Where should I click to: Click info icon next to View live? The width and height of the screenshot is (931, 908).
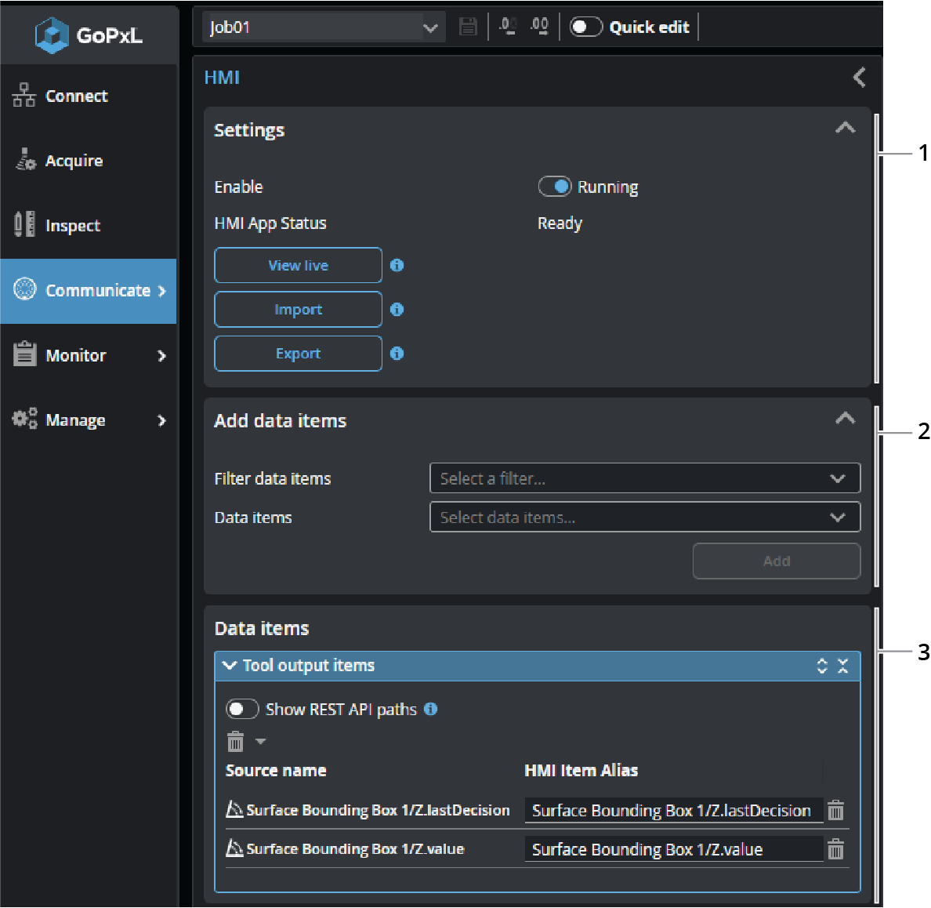[x=397, y=265]
